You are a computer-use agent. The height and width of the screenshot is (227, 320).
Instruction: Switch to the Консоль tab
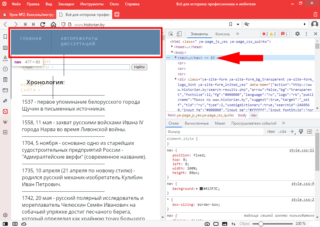tap(222, 34)
